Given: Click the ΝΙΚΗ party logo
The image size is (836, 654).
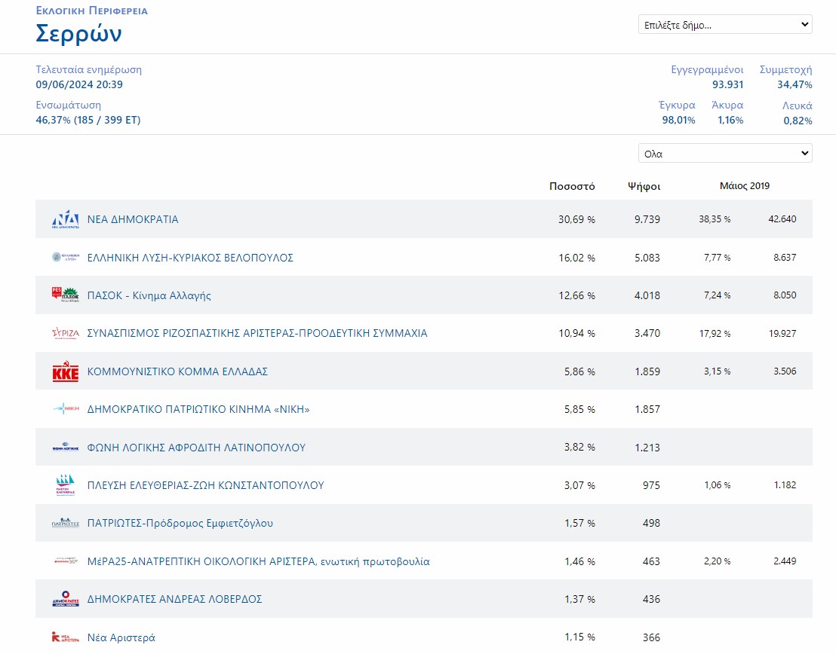Looking at the screenshot, I should coord(65,409).
